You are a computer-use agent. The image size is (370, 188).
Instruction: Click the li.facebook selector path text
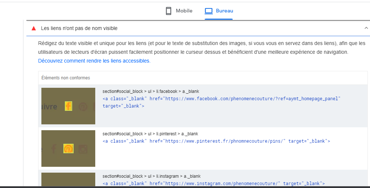coord(151,91)
